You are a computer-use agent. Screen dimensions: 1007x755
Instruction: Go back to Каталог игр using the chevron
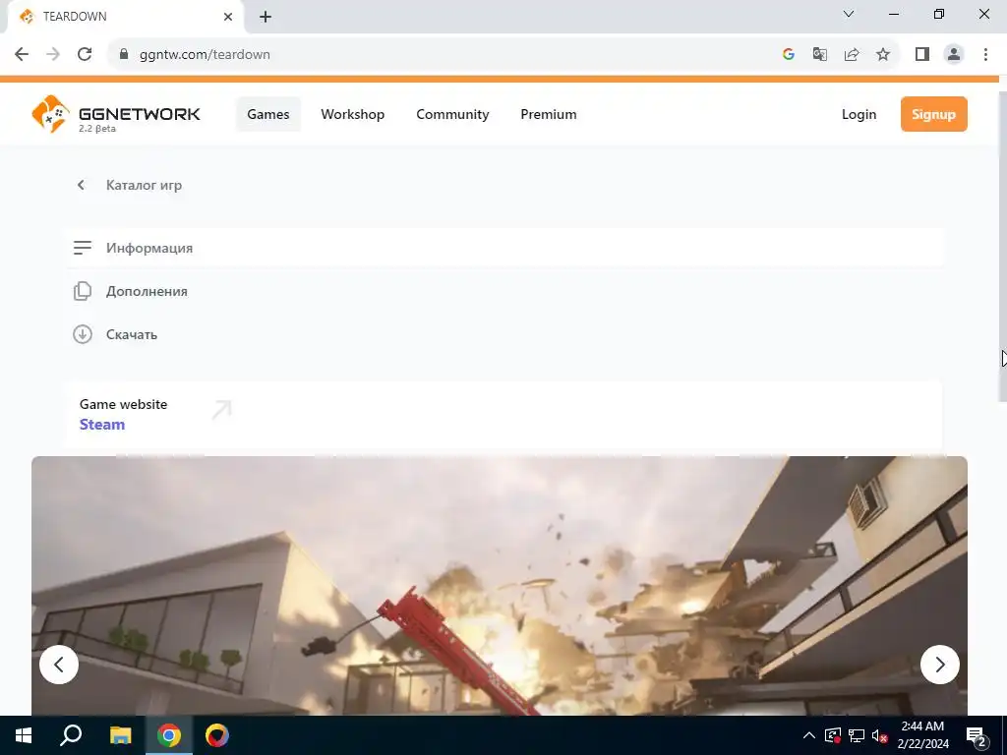(x=81, y=185)
